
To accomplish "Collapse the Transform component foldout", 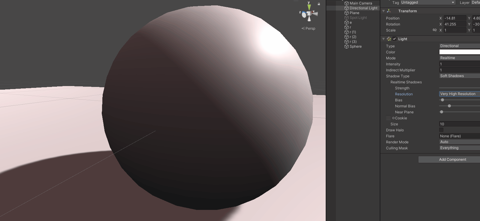I will point(383,11).
